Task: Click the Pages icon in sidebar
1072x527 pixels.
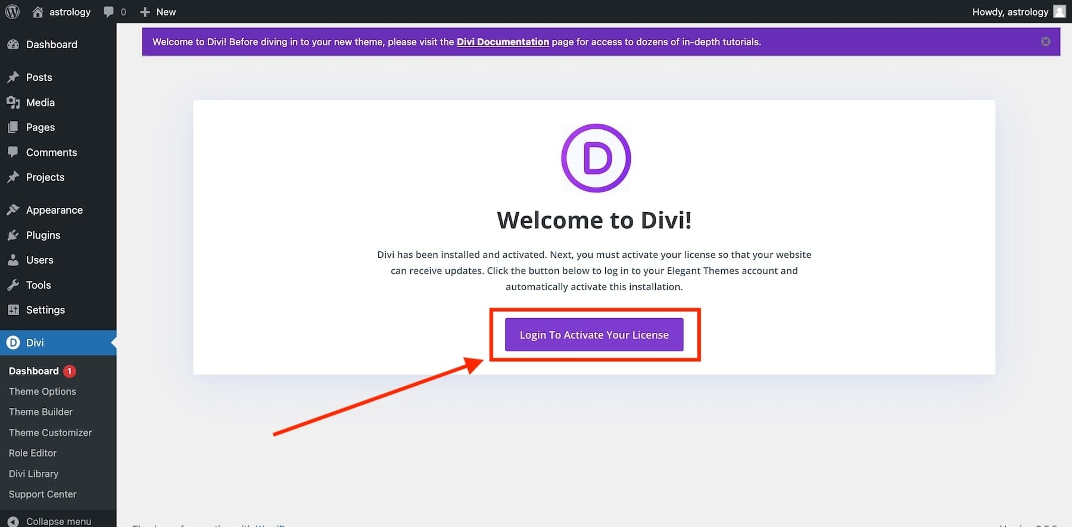Action: point(13,127)
